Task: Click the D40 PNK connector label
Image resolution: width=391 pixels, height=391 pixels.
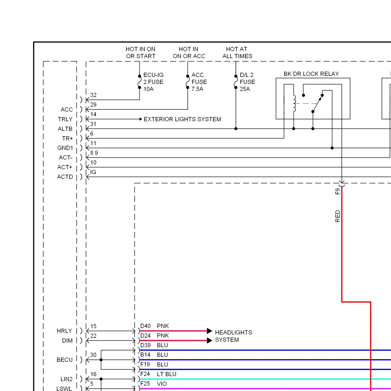Action: [x=155, y=326]
